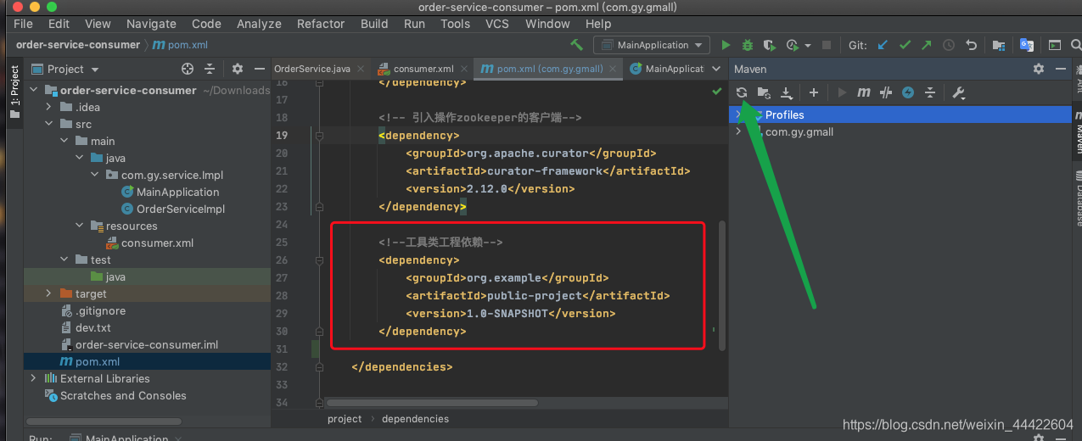Hide the Maven panel with minus icon
Viewport: 1082px width, 441px height.
[1059, 69]
